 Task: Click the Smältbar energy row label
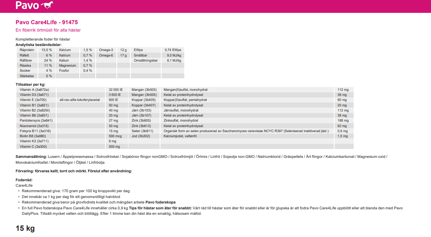[x=140, y=55]
